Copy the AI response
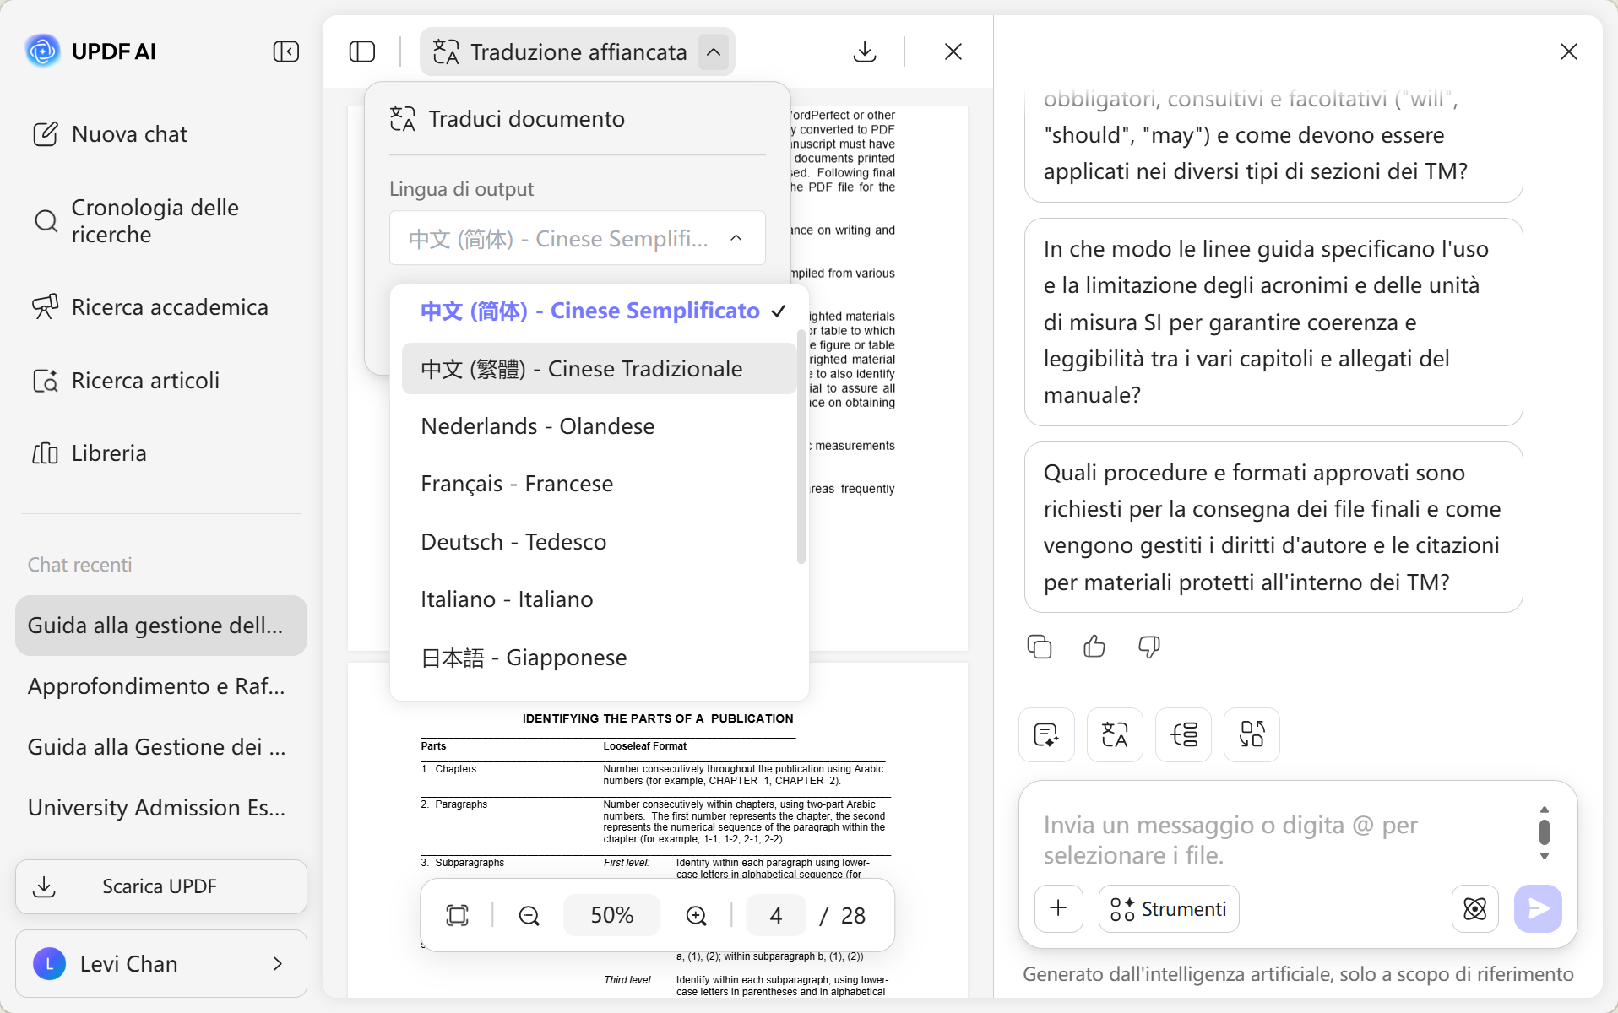This screenshot has width=1618, height=1013. (1040, 647)
